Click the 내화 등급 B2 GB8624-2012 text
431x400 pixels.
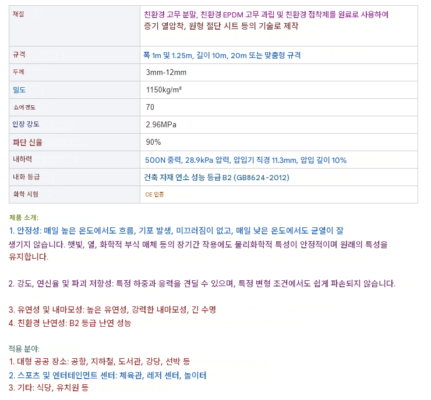click(x=217, y=177)
